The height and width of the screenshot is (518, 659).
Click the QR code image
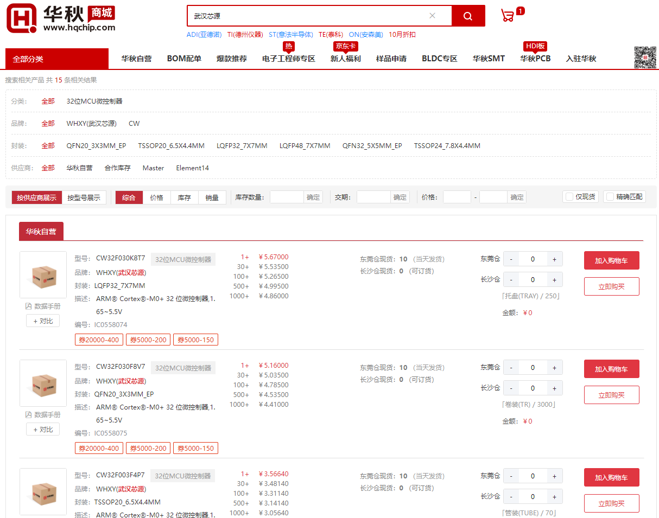click(645, 57)
